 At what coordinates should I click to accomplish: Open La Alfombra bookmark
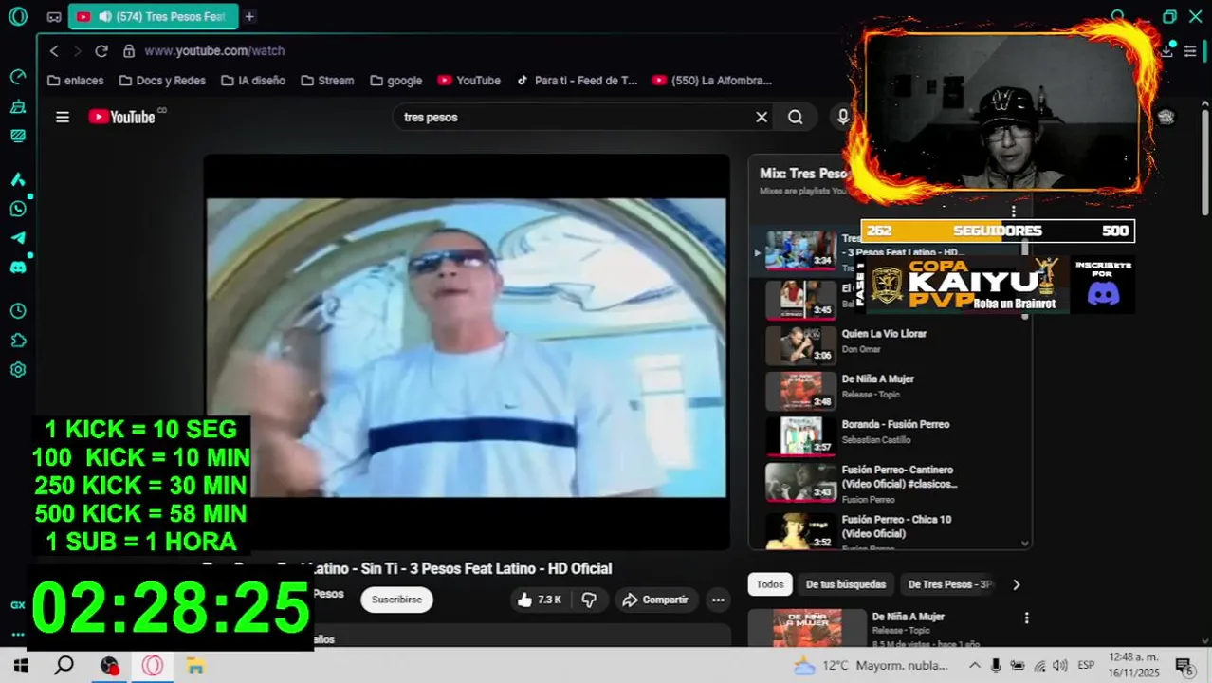pos(712,81)
